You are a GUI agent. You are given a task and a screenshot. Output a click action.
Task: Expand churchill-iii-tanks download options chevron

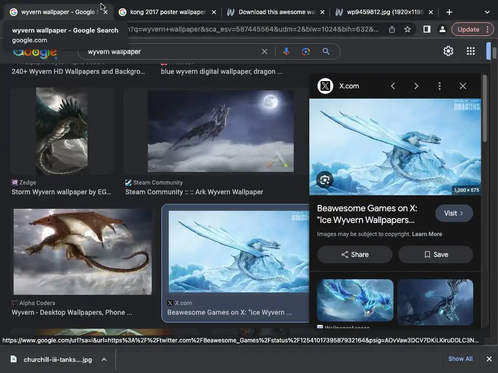(x=104, y=359)
